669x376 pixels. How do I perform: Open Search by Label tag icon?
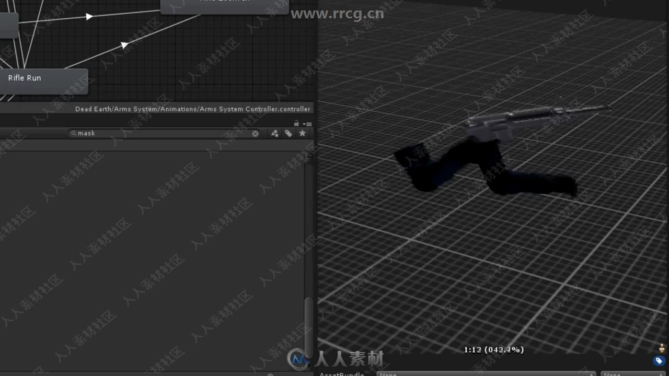(289, 133)
